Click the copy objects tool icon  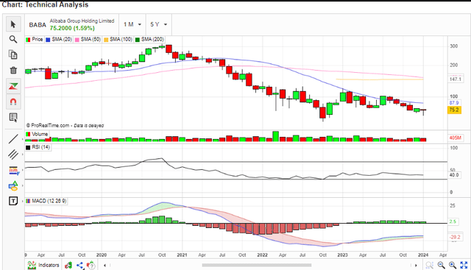pyautogui.click(x=13, y=54)
